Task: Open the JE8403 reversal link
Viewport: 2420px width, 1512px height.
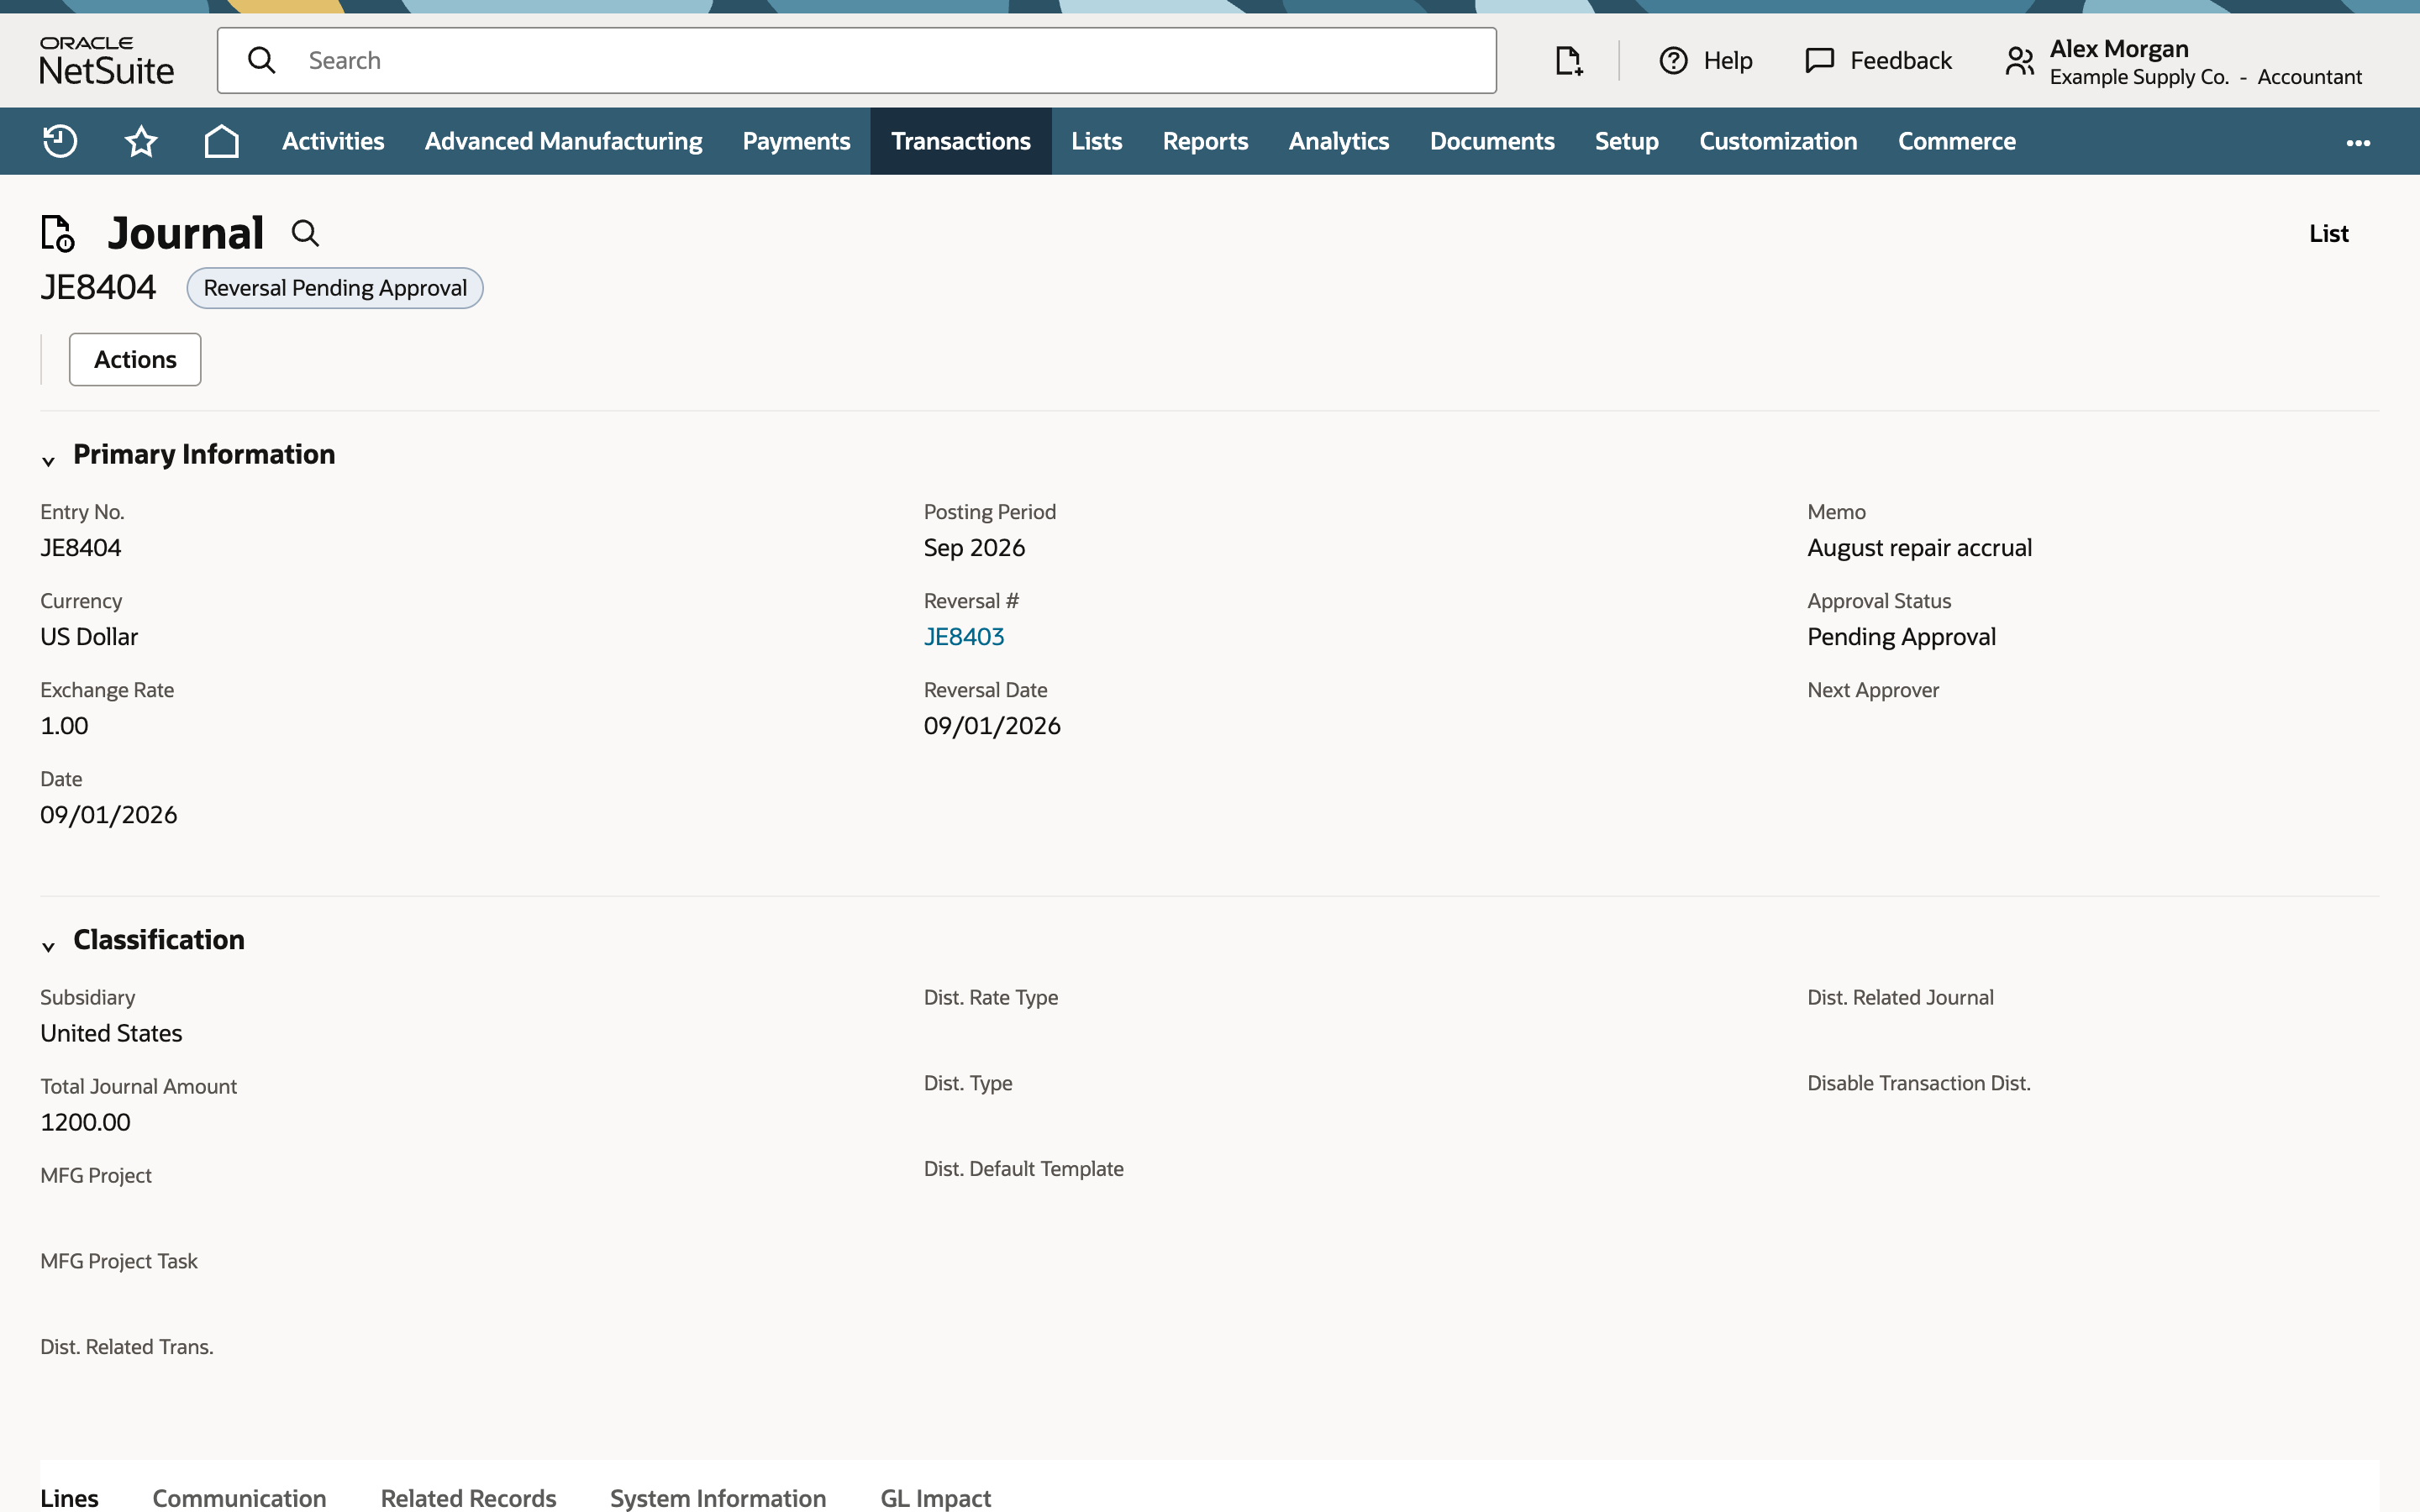Action: coord(963,637)
